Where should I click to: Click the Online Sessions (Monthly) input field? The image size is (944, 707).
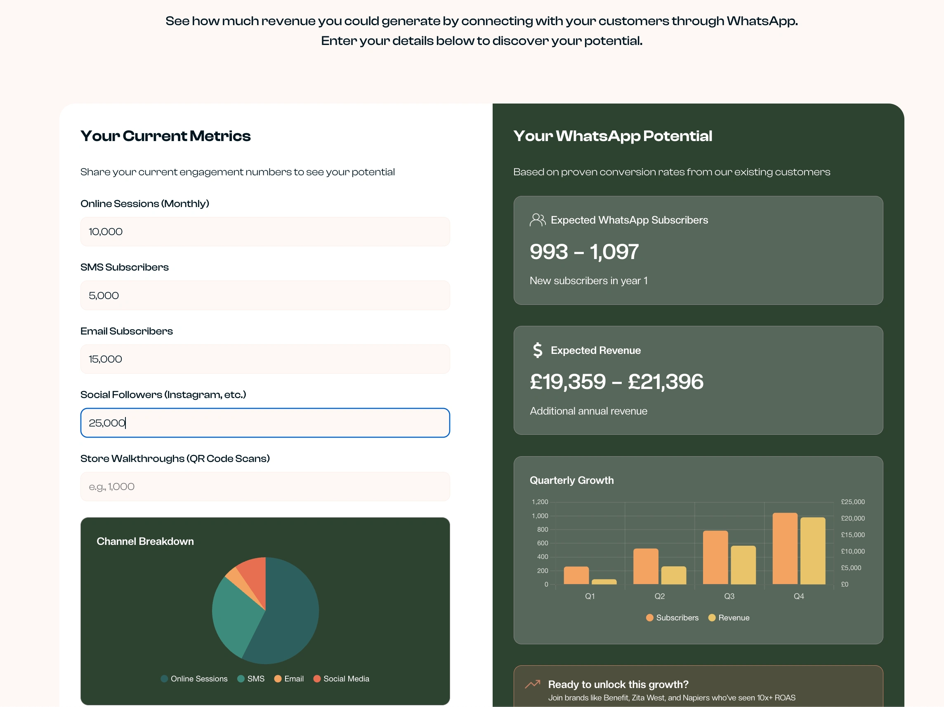pyautogui.click(x=264, y=232)
